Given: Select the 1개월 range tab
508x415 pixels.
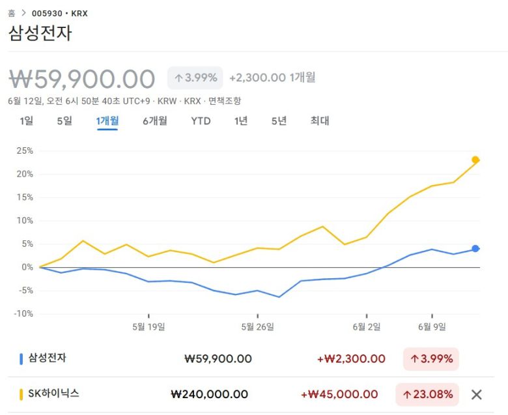Looking at the screenshot, I should (107, 121).
